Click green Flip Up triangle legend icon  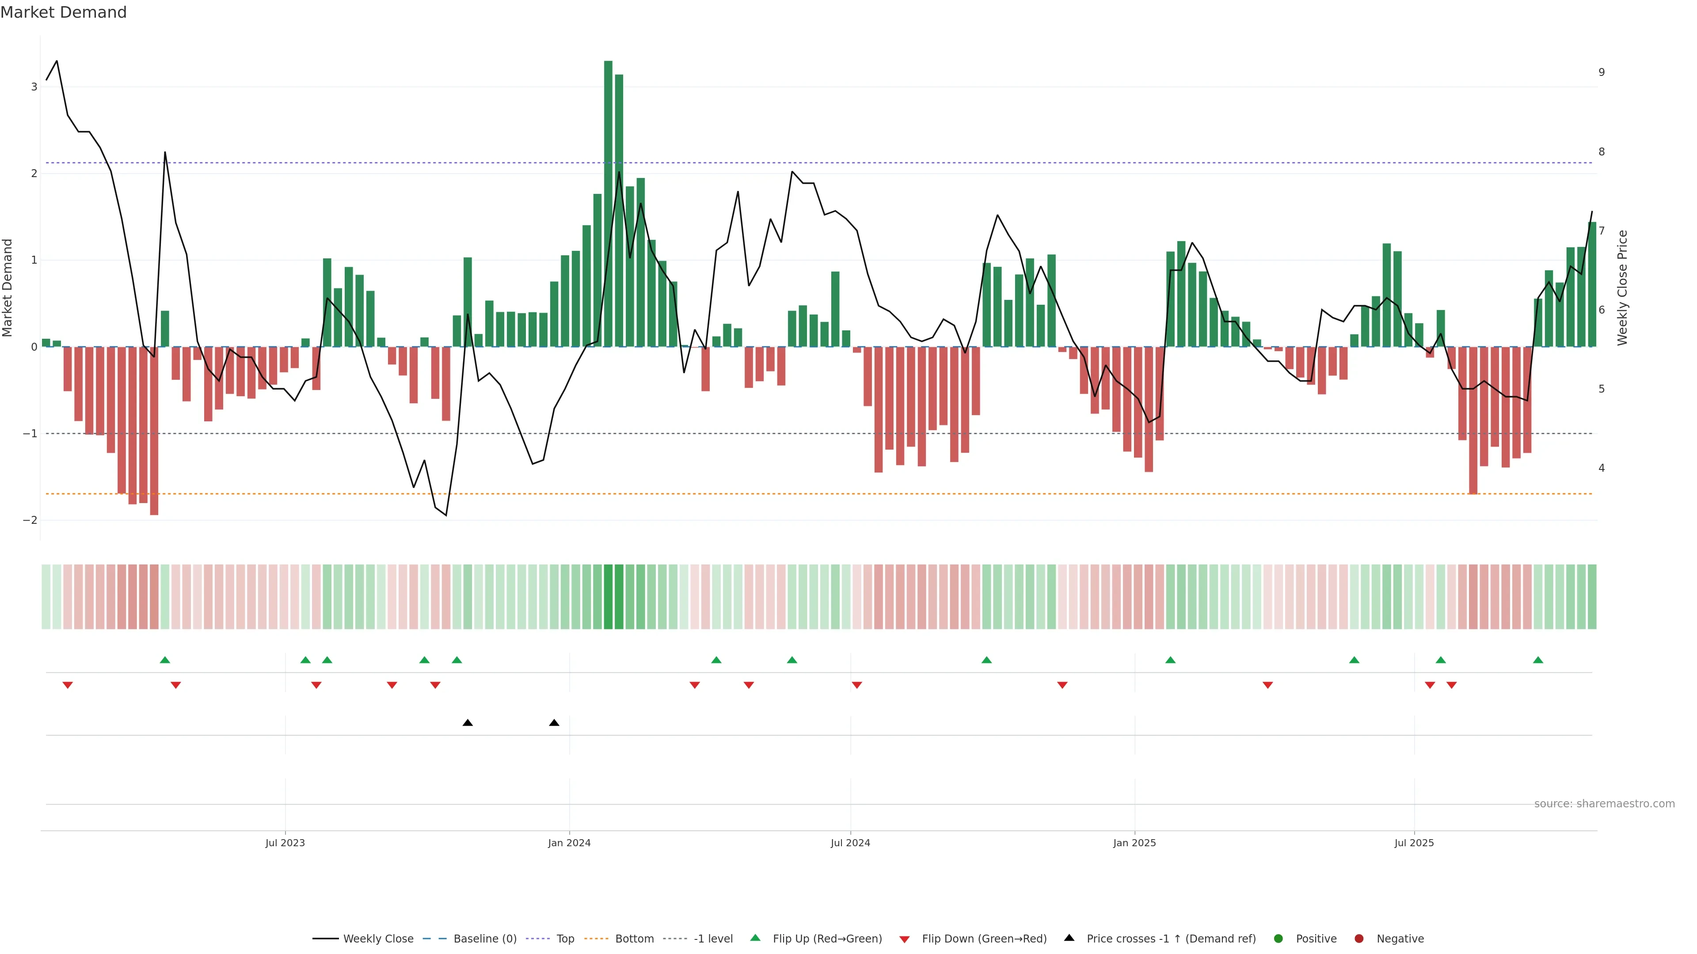pos(756,938)
